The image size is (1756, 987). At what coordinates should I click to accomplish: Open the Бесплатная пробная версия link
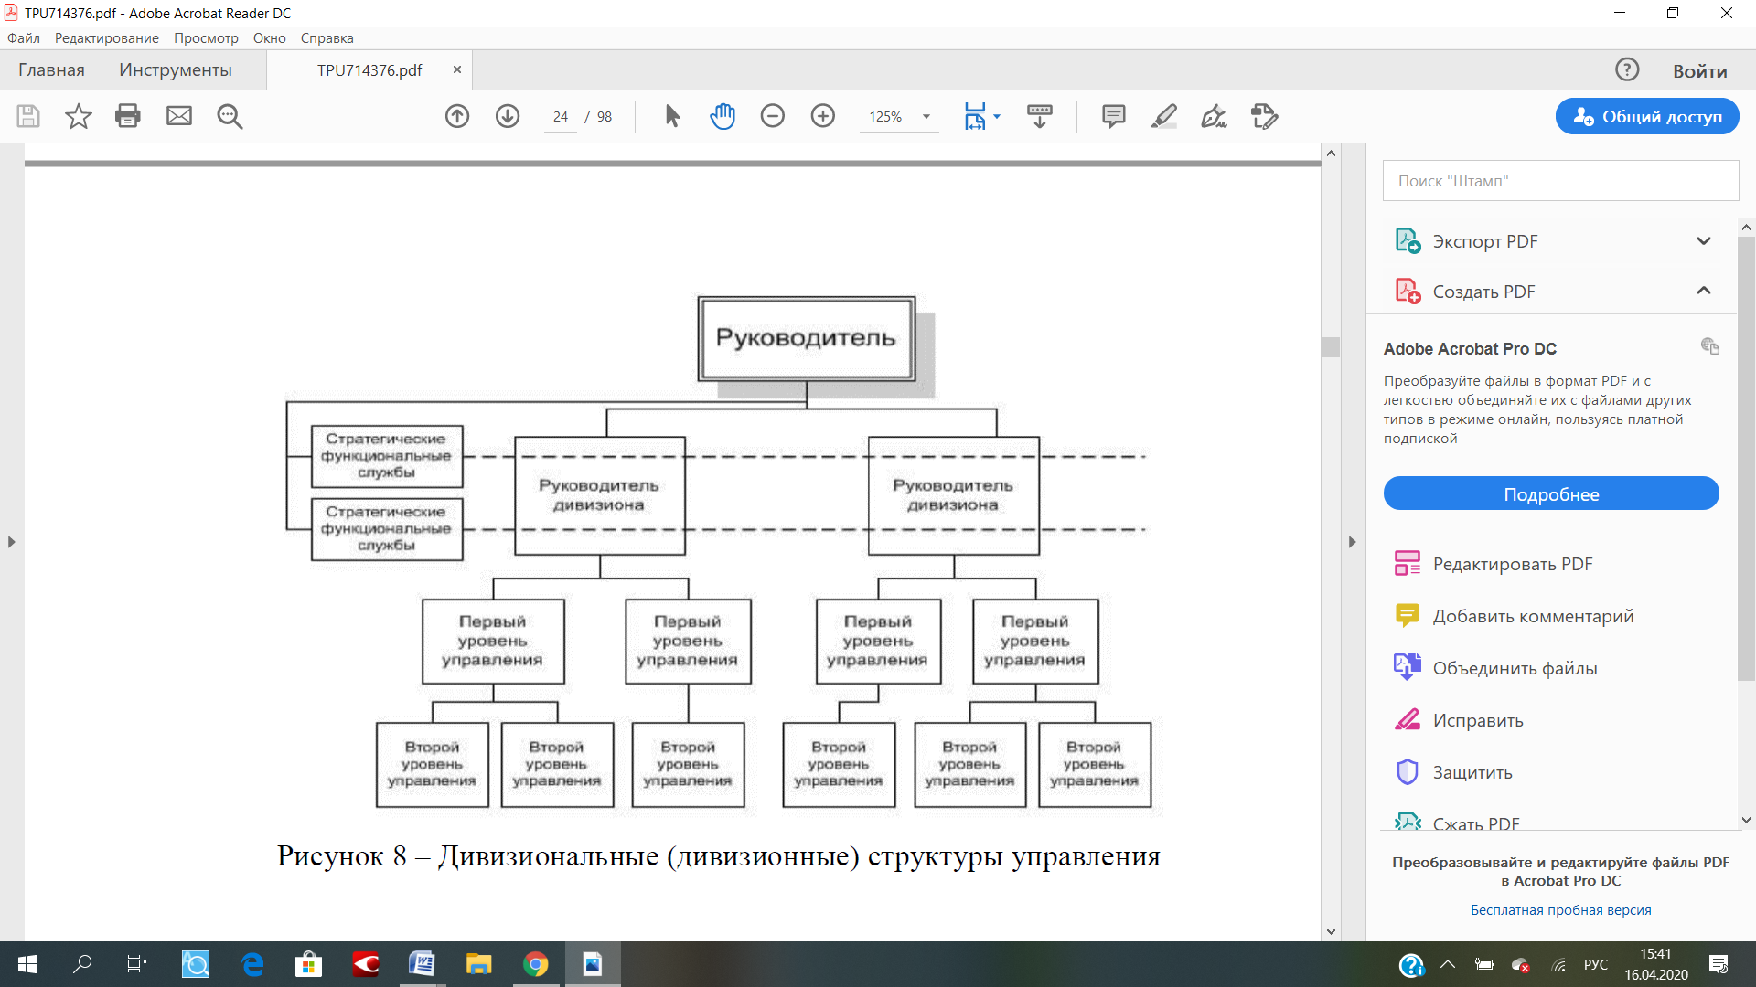1560,910
